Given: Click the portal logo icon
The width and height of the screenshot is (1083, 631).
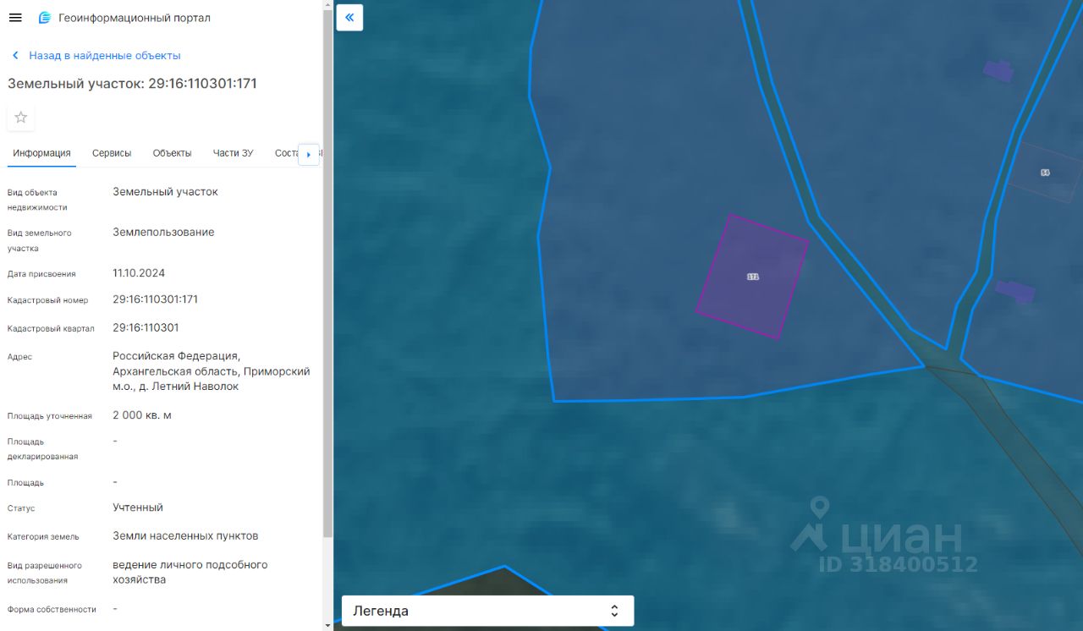Looking at the screenshot, I should pyautogui.click(x=45, y=18).
